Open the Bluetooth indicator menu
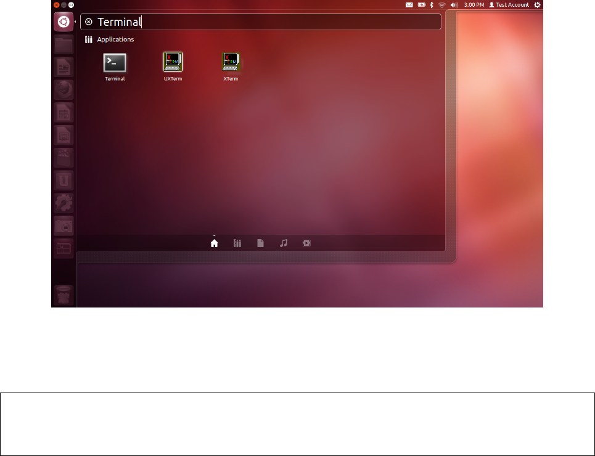The height and width of the screenshot is (456, 595). click(x=432, y=5)
